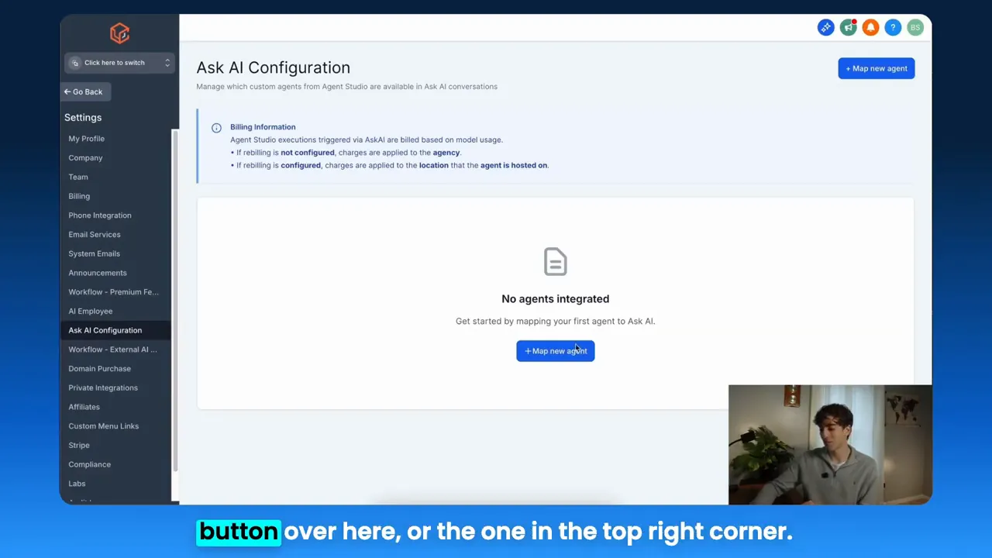Screen dimensions: 992x558
Task: Expand the truncated Workflow - Premium Features entry
Action: tap(113, 291)
